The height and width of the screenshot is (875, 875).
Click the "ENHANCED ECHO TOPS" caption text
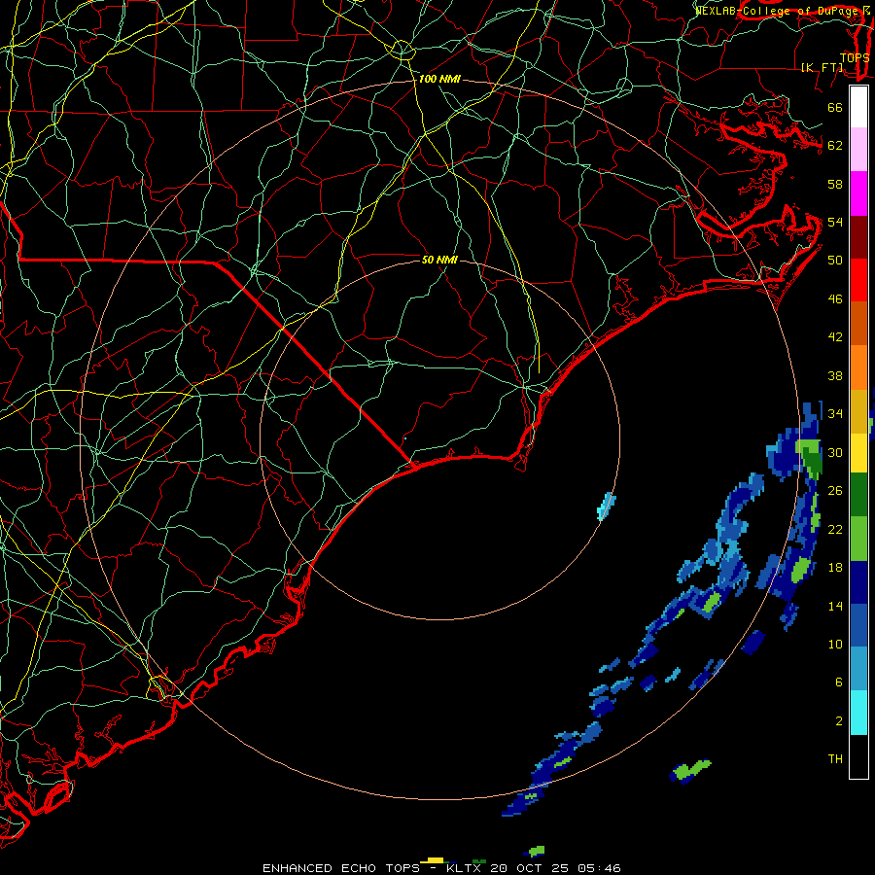[x=340, y=868]
